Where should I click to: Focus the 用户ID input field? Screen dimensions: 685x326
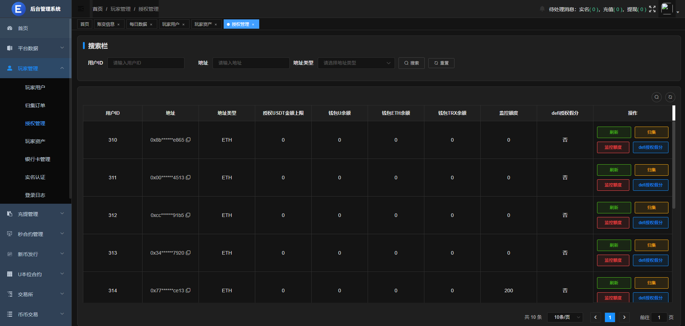tap(146, 63)
